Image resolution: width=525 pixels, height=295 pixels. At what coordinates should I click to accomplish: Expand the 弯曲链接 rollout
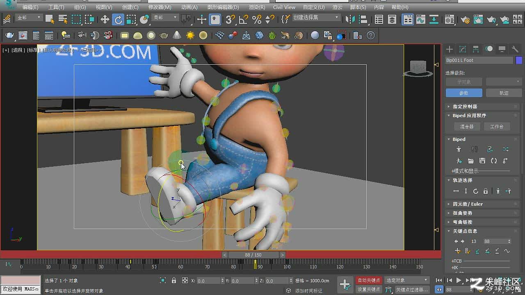pyautogui.click(x=482, y=222)
